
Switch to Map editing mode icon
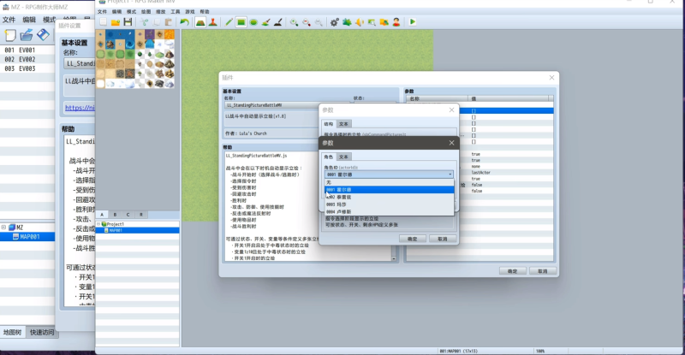click(200, 22)
